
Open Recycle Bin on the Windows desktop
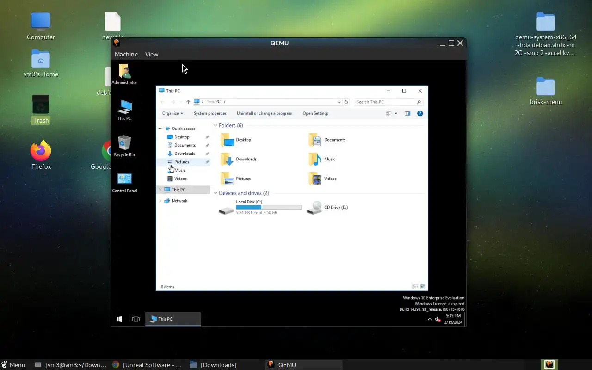[x=124, y=146]
